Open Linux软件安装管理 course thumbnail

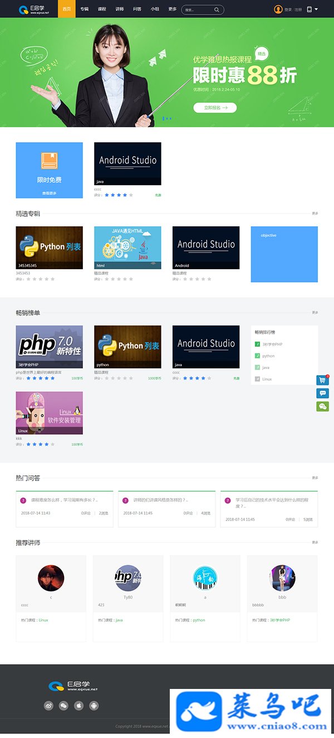point(49,413)
